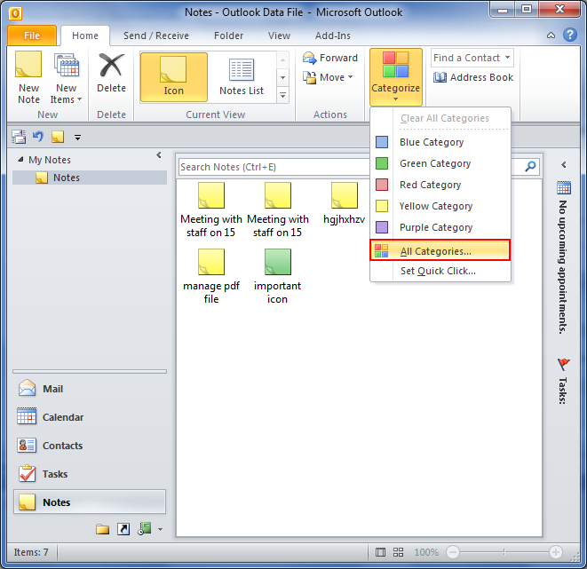The width and height of the screenshot is (587, 569).
Task: Collapse the My Notes group
Action: [x=20, y=160]
